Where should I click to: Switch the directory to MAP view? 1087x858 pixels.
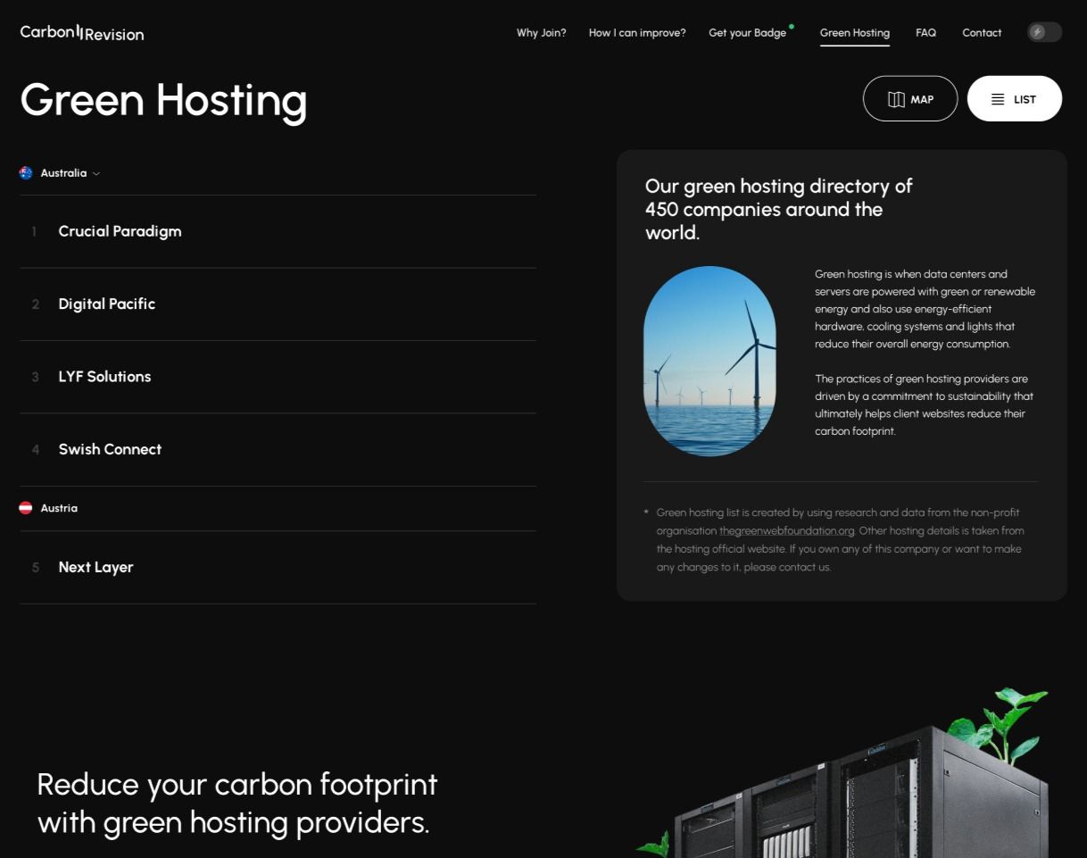pyautogui.click(x=910, y=98)
